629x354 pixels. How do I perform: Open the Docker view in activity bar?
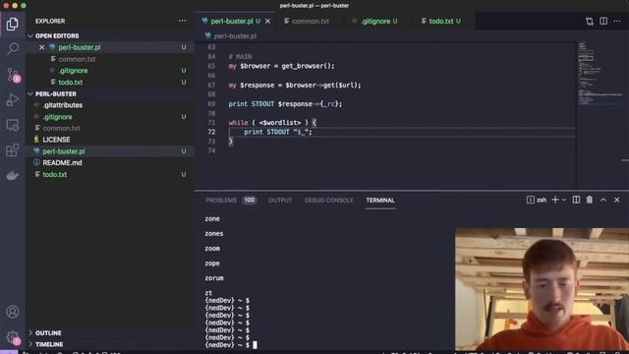click(13, 175)
